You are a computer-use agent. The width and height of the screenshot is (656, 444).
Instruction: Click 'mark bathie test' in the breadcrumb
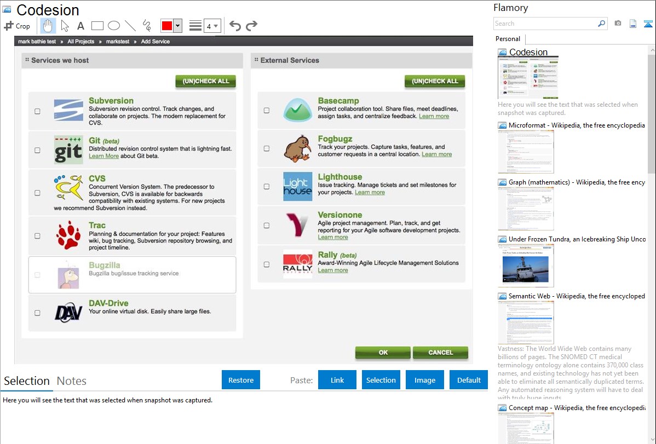pyautogui.click(x=37, y=42)
